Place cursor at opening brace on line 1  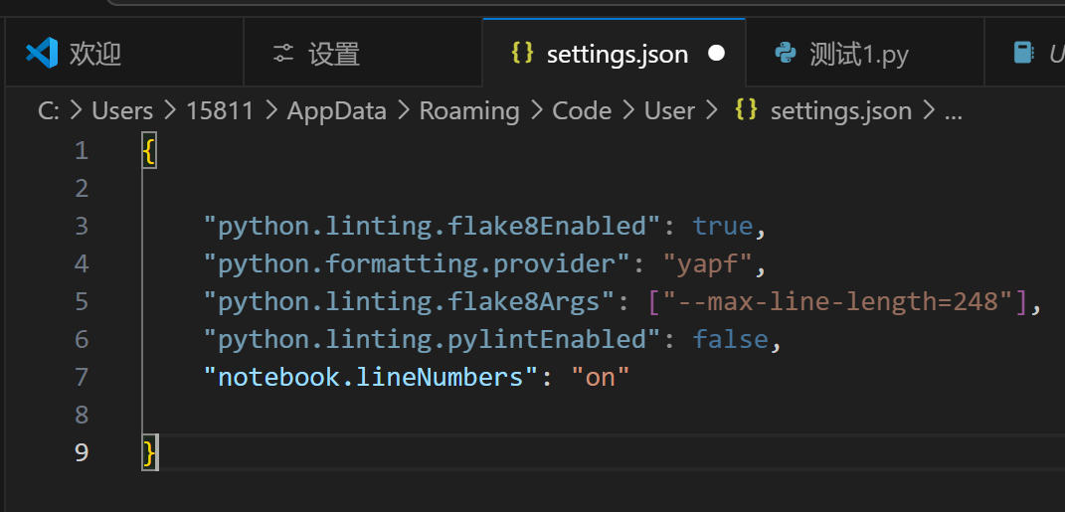(149, 150)
